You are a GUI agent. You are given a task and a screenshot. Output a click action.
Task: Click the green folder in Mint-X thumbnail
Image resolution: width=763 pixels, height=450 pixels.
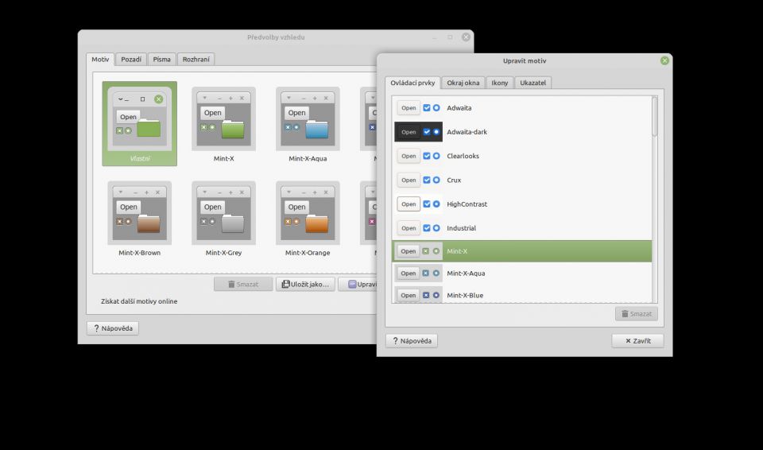[x=233, y=129]
